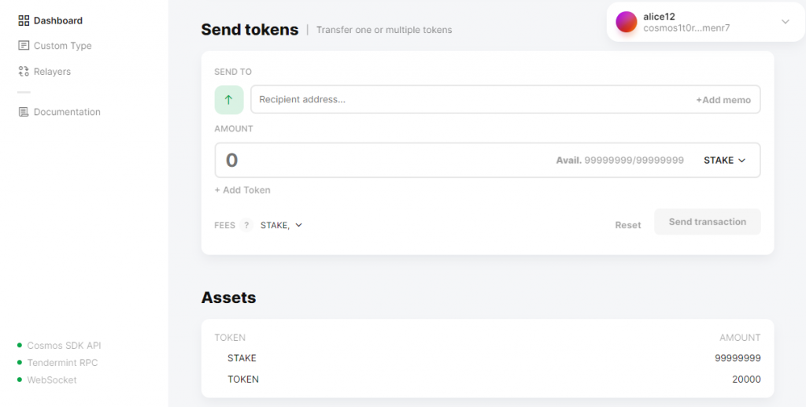Click the +Add memo link

point(723,100)
